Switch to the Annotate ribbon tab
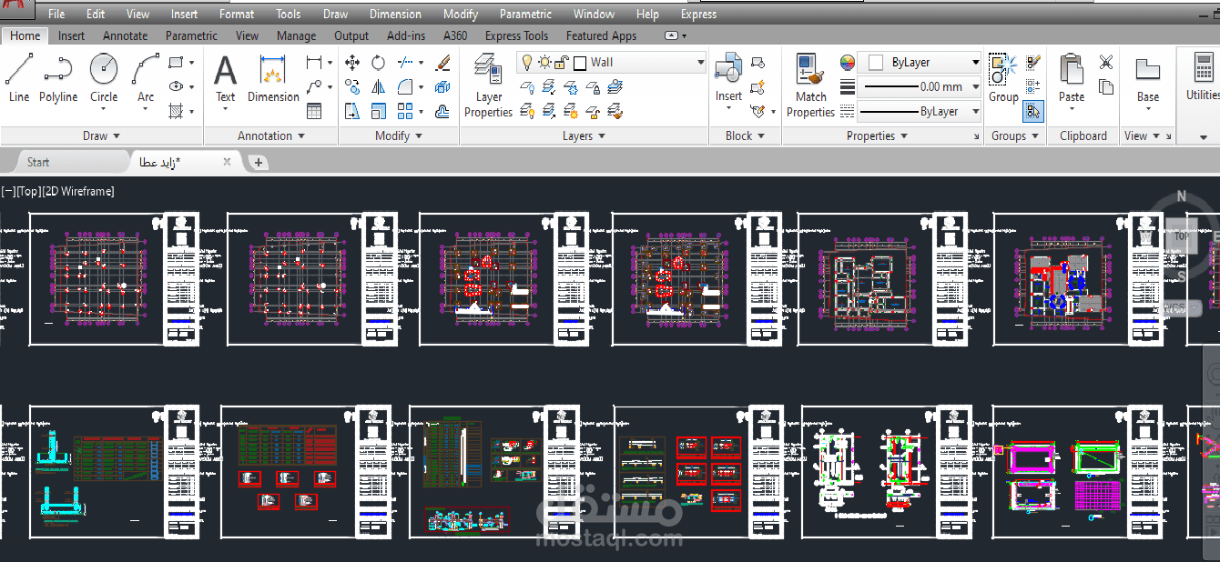 (125, 35)
